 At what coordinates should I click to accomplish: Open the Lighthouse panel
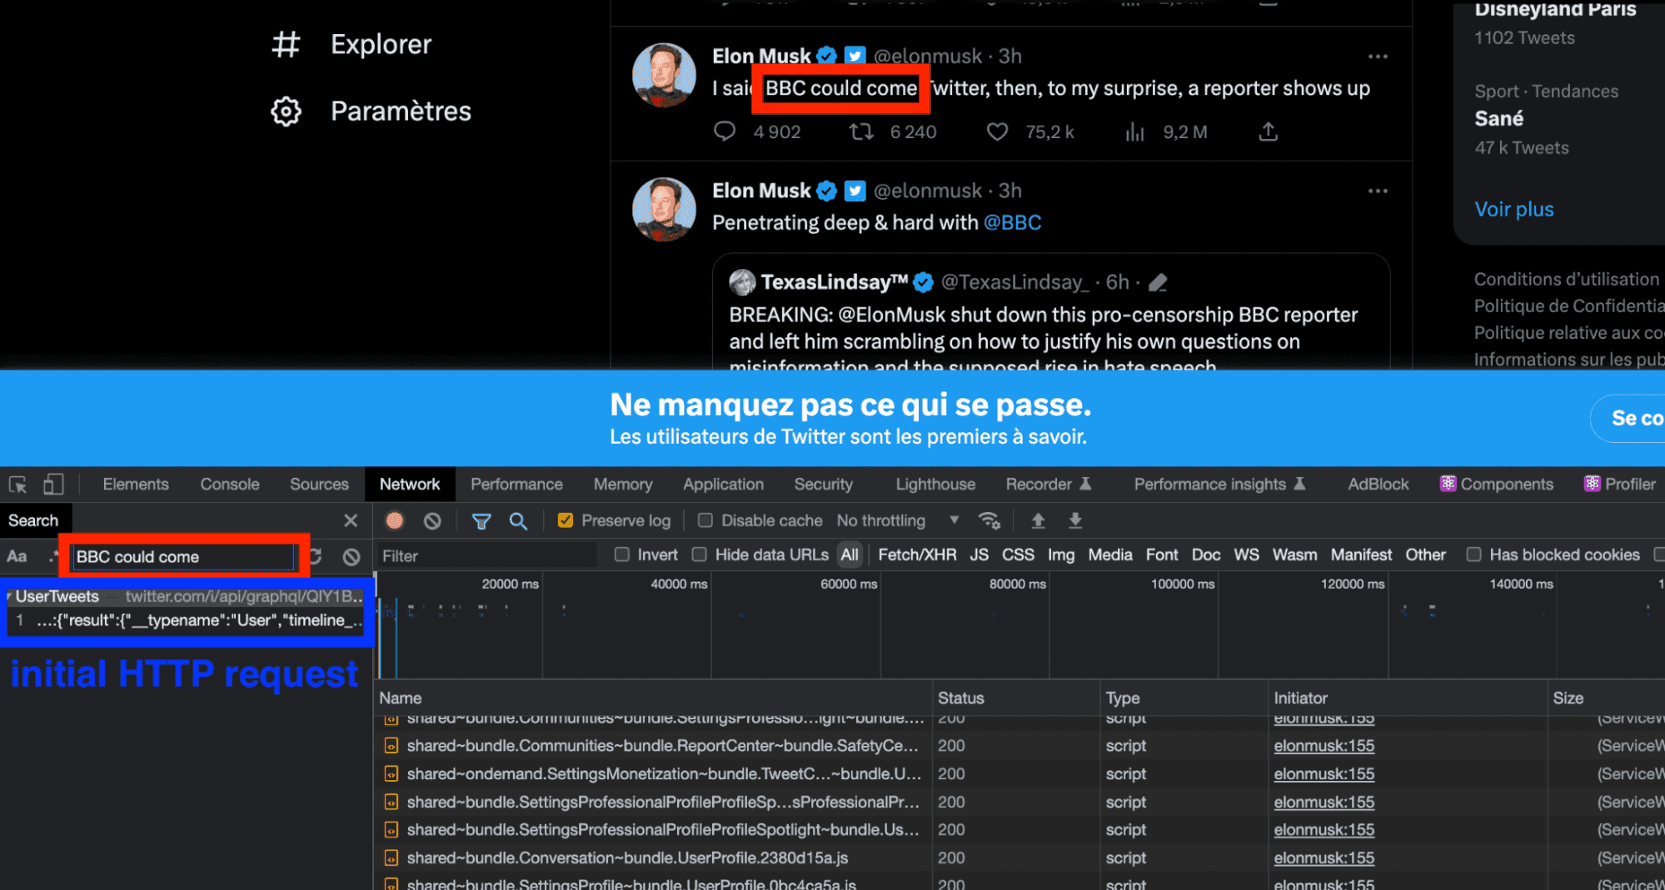[x=935, y=484]
